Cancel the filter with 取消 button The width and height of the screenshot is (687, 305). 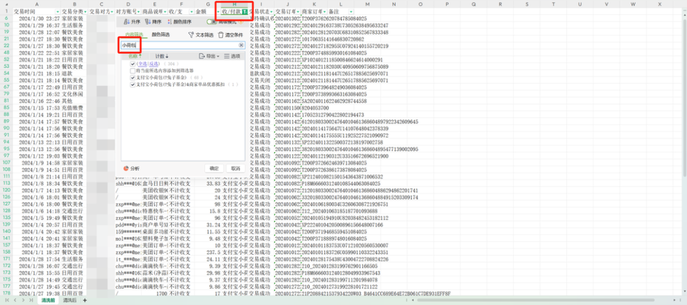pos(236,168)
